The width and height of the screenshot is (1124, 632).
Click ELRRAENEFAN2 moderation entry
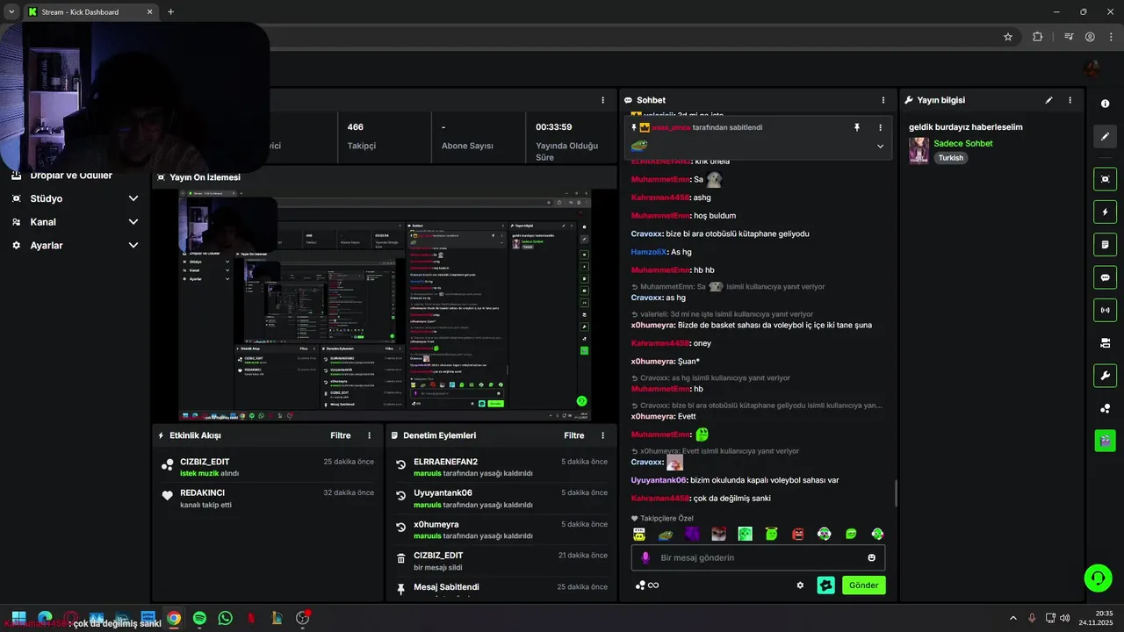(x=501, y=467)
